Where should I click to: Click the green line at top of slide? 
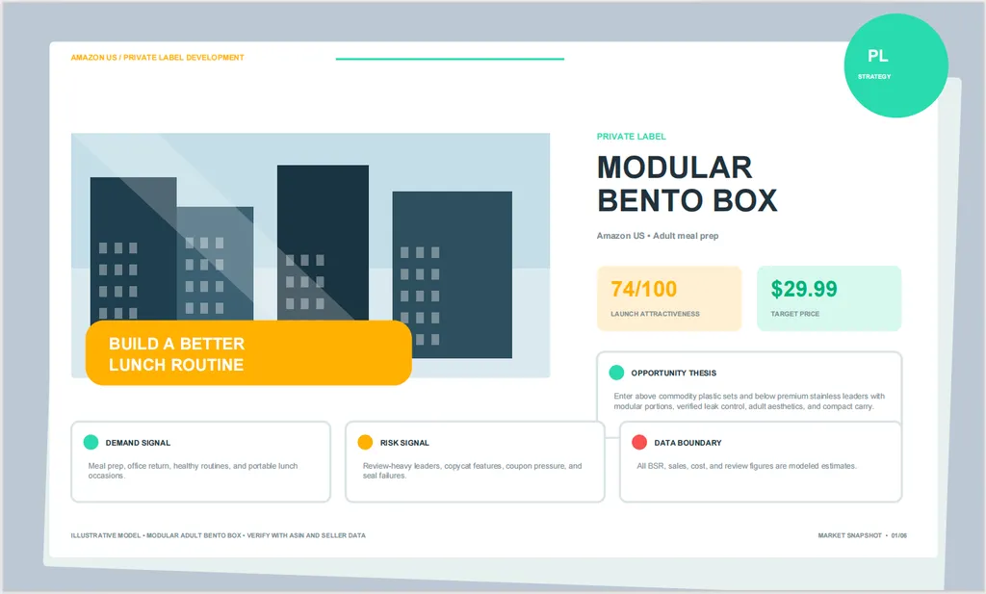pos(450,59)
